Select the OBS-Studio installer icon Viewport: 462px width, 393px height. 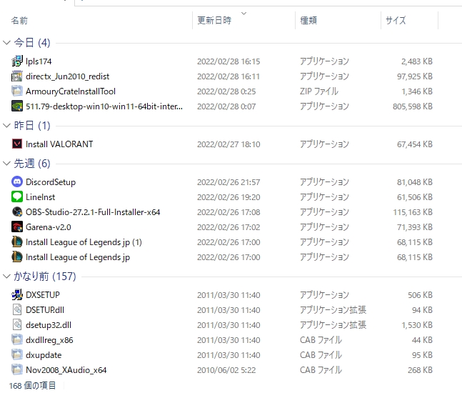click(x=17, y=212)
